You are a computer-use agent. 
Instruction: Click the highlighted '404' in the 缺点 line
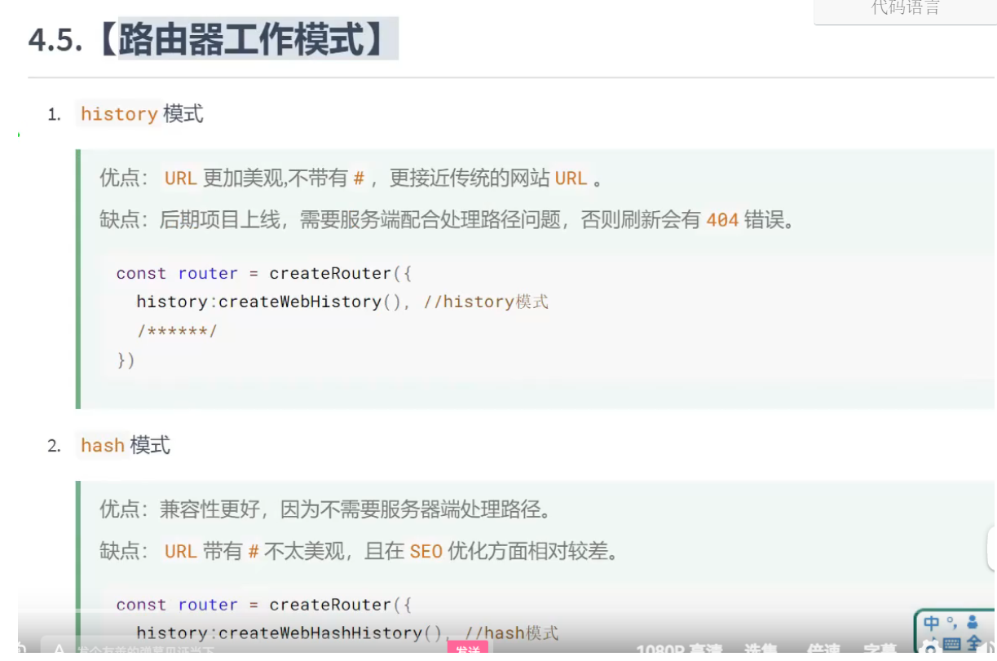(x=722, y=220)
